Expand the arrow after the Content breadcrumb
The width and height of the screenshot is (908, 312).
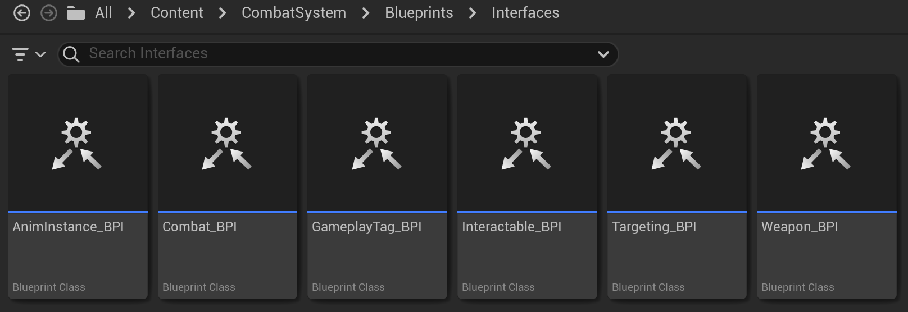pyautogui.click(x=223, y=13)
